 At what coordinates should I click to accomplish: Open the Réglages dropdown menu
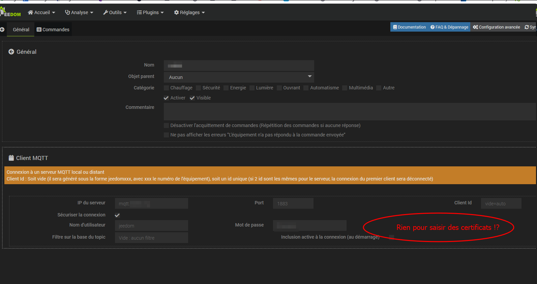pyautogui.click(x=189, y=12)
